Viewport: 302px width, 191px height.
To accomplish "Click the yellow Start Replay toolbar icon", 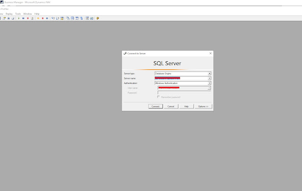I will click(38, 18).
